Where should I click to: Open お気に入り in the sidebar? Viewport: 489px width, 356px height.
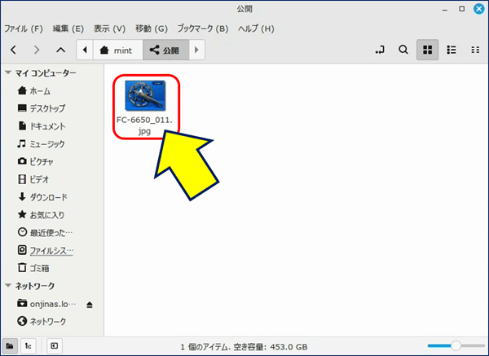(41, 215)
